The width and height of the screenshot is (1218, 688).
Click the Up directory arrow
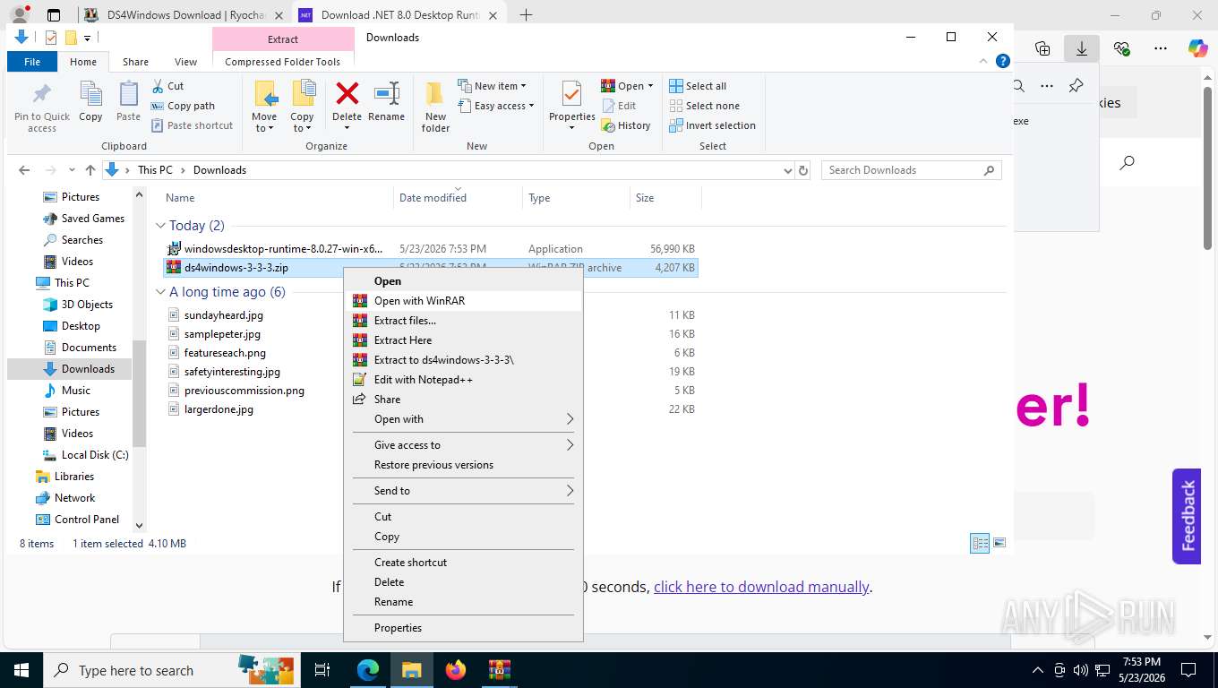[x=90, y=170]
